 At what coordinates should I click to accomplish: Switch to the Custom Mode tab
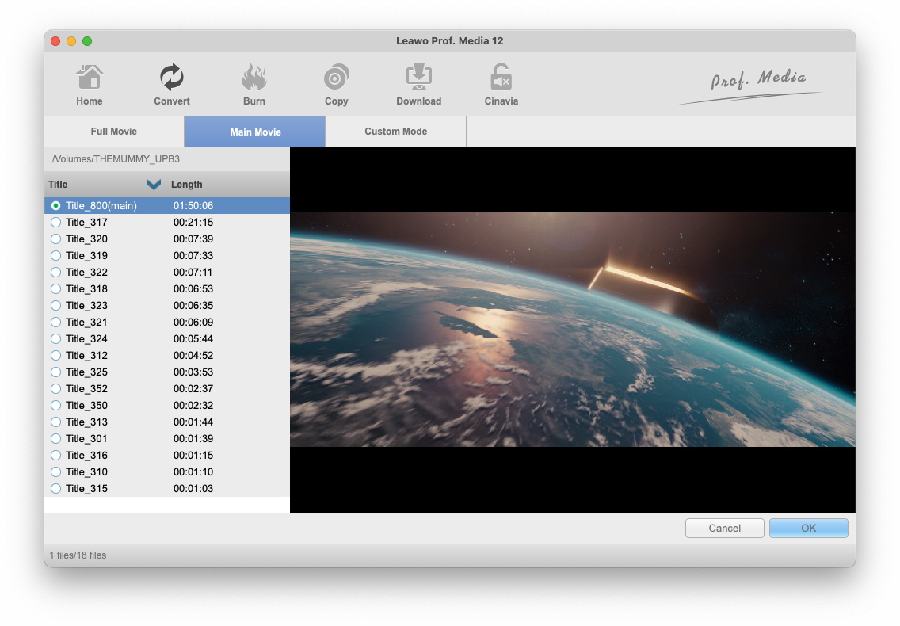(395, 132)
